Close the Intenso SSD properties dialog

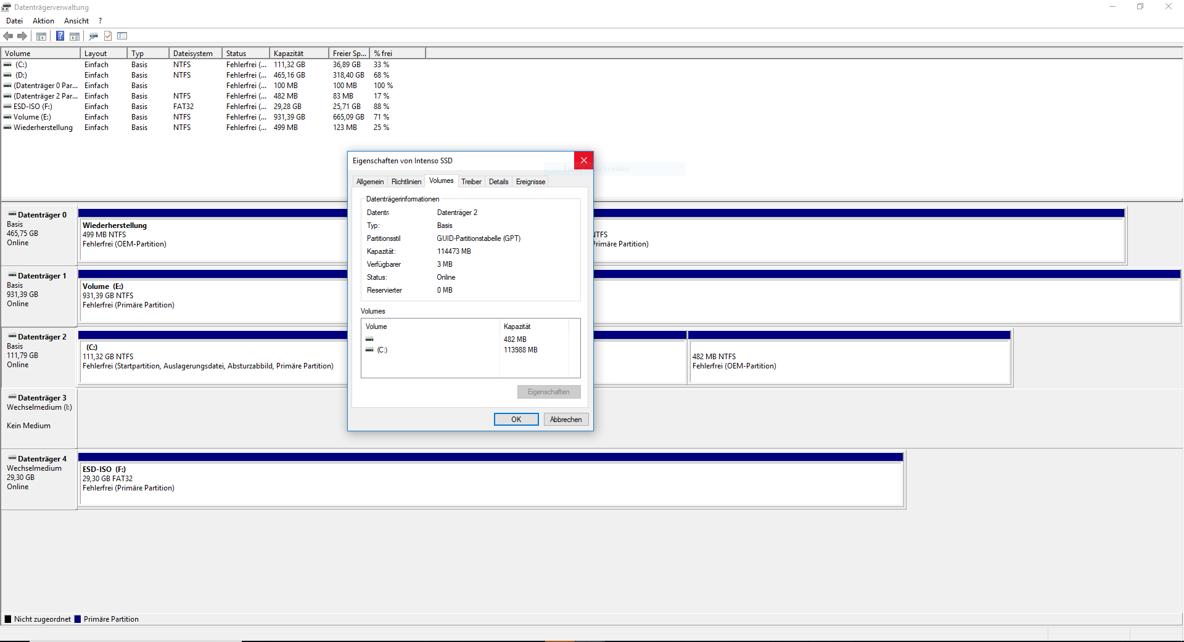click(583, 161)
